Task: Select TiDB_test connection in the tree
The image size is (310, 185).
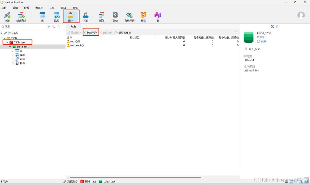Action: click(20, 42)
